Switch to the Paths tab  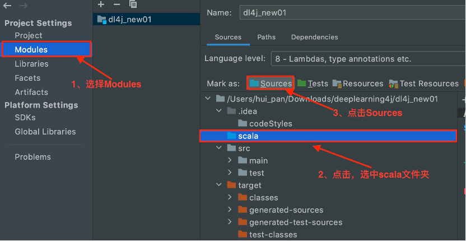tap(266, 37)
